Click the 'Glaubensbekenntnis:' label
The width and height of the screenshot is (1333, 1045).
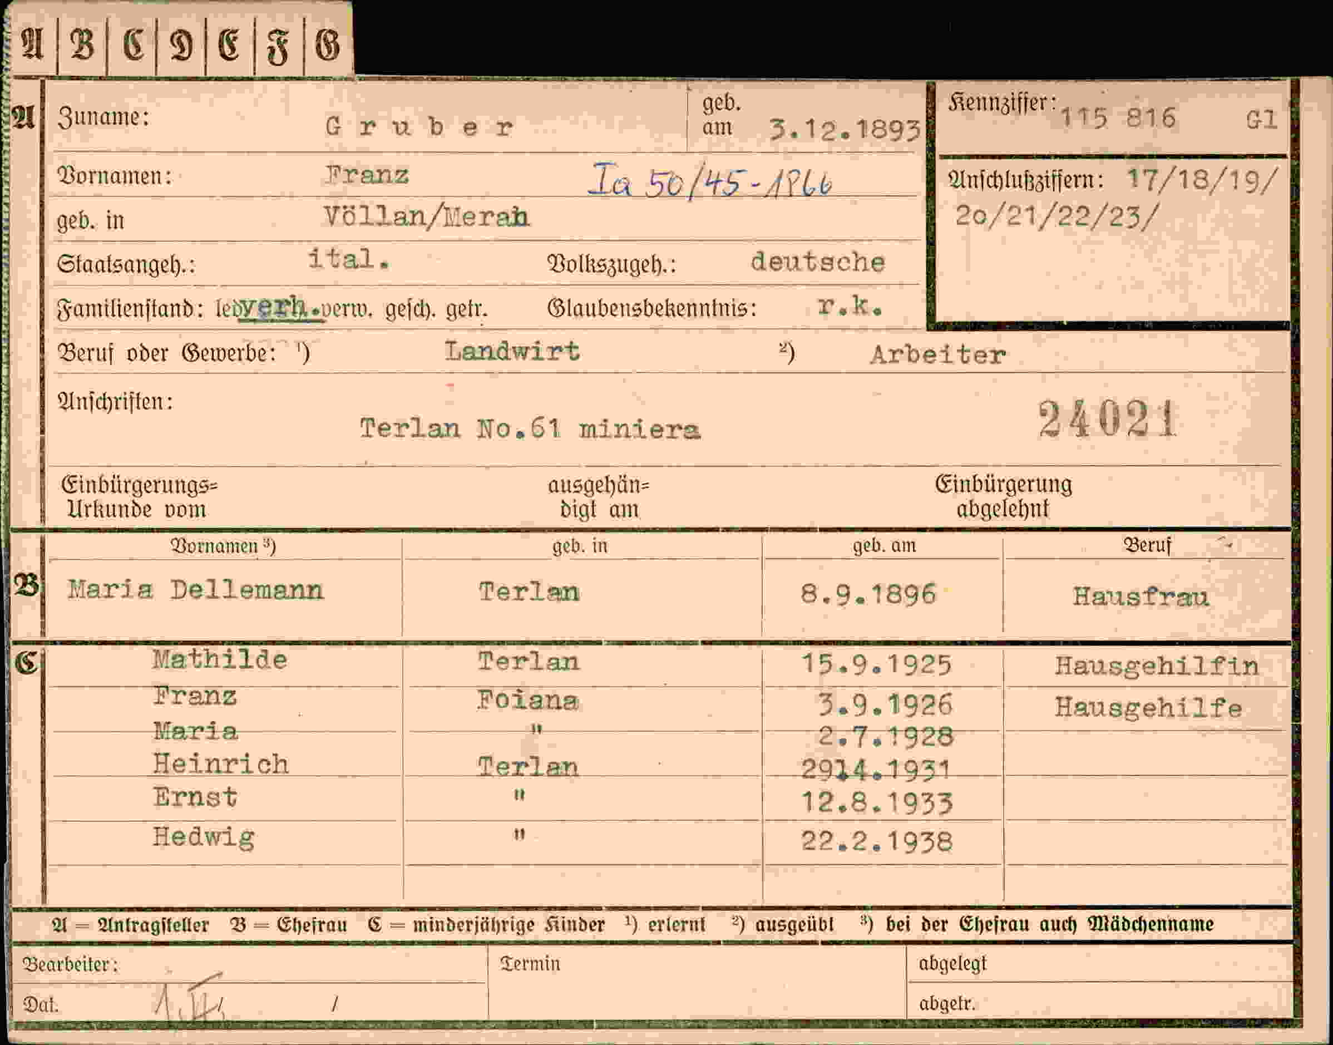point(652,307)
